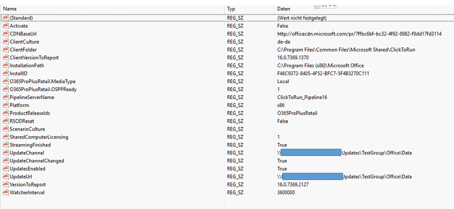
Task: Select the "InstallationPath" name text
Action: (x=27, y=65)
